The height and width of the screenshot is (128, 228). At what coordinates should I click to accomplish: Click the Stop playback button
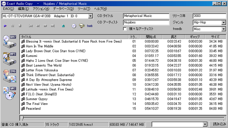20,26
